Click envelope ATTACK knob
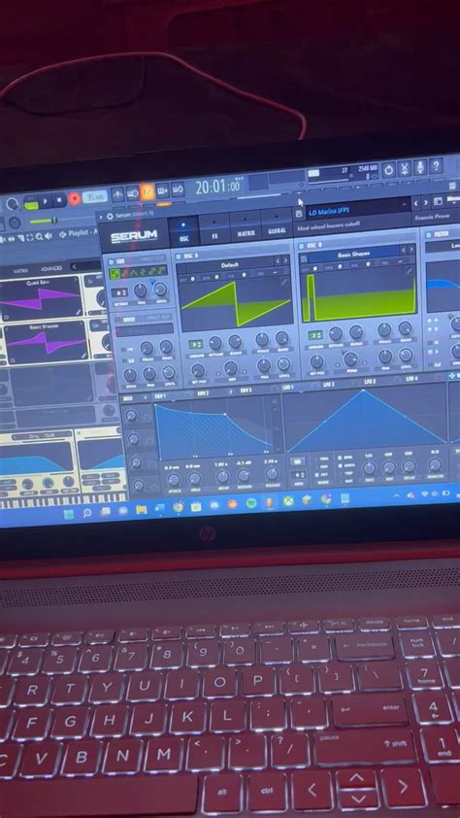This screenshot has height=818, width=460. pyautogui.click(x=174, y=480)
